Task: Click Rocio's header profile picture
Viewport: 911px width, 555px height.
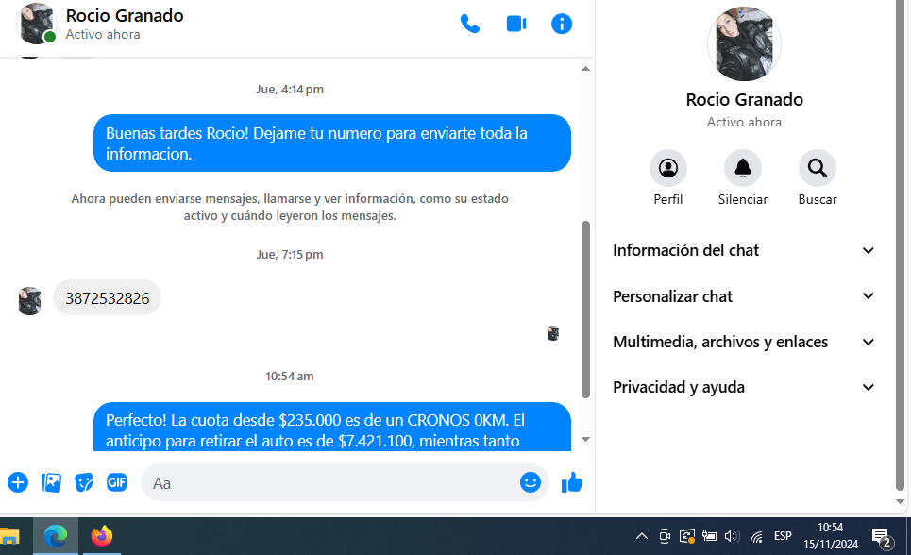Action: (x=37, y=24)
